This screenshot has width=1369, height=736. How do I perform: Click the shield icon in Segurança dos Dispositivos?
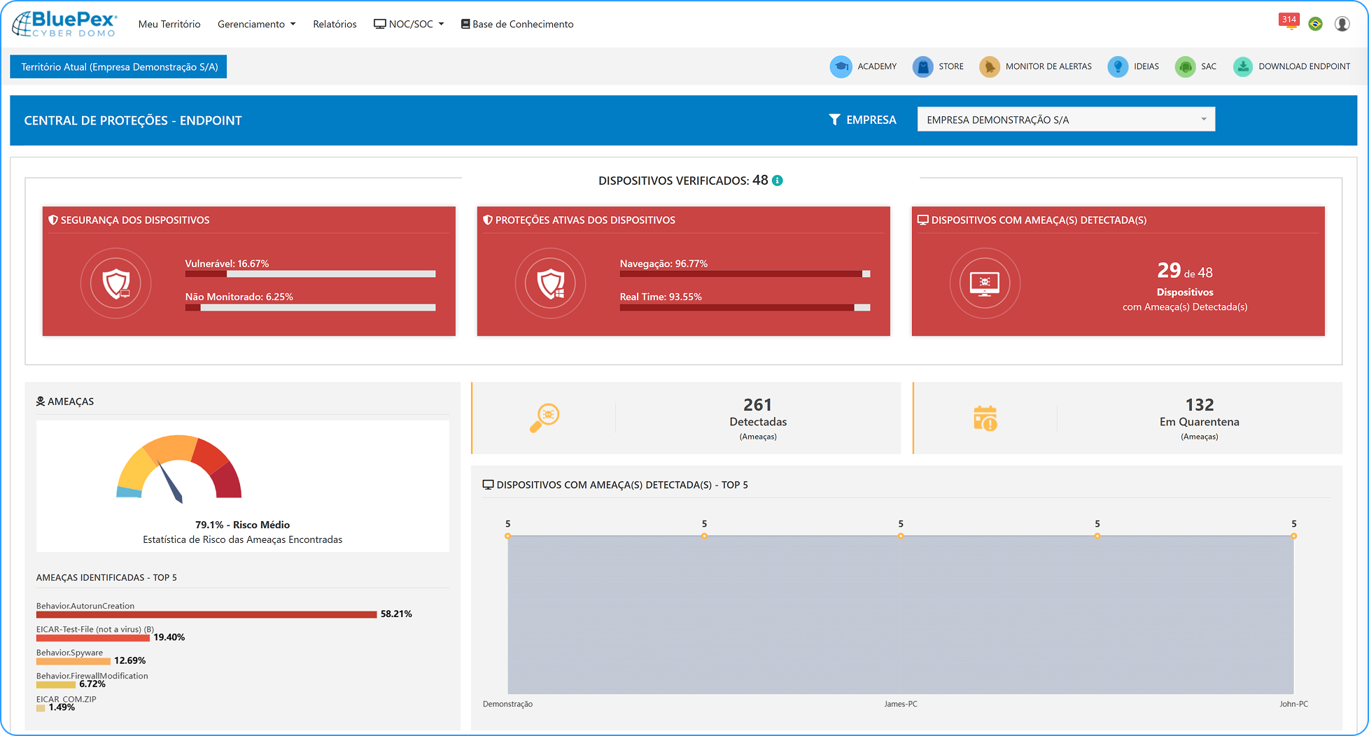pyautogui.click(x=116, y=283)
